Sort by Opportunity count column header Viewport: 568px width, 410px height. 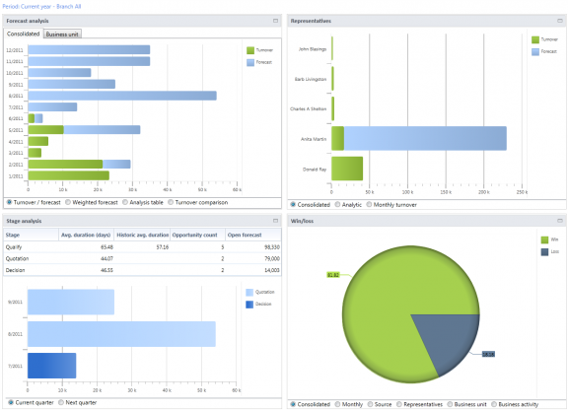197,235
